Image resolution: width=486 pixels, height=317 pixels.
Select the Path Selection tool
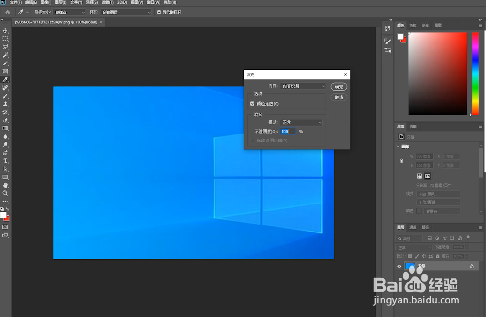[x=5, y=169]
